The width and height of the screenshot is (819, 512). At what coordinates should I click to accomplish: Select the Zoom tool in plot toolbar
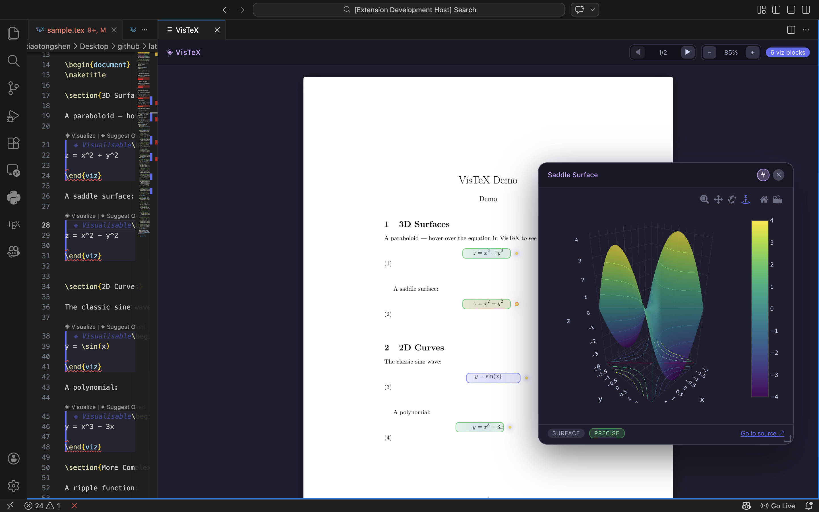click(704, 199)
